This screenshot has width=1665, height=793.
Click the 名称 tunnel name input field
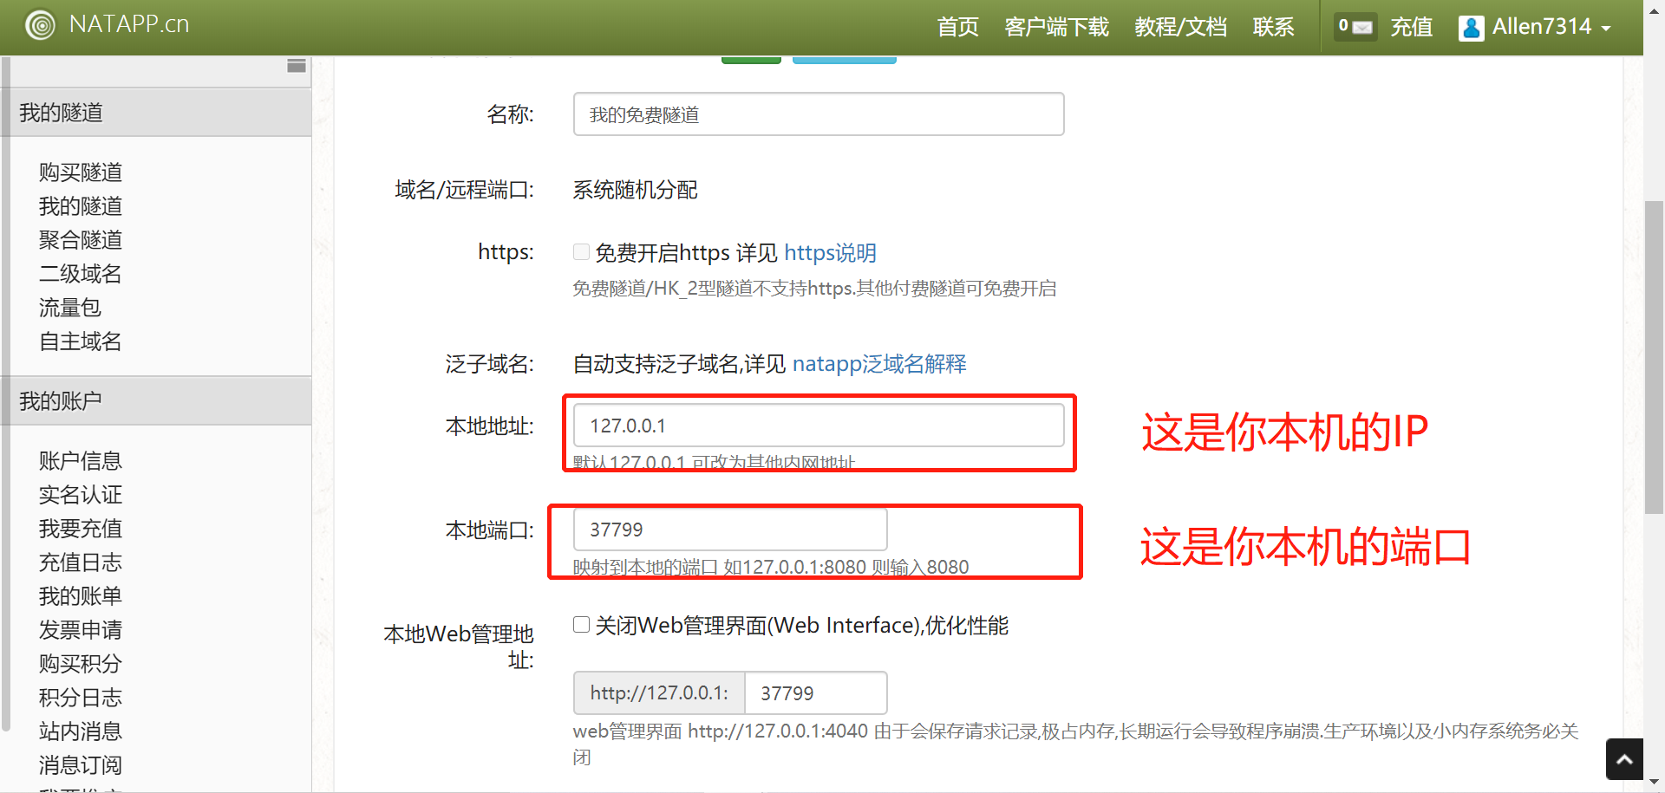819,114
